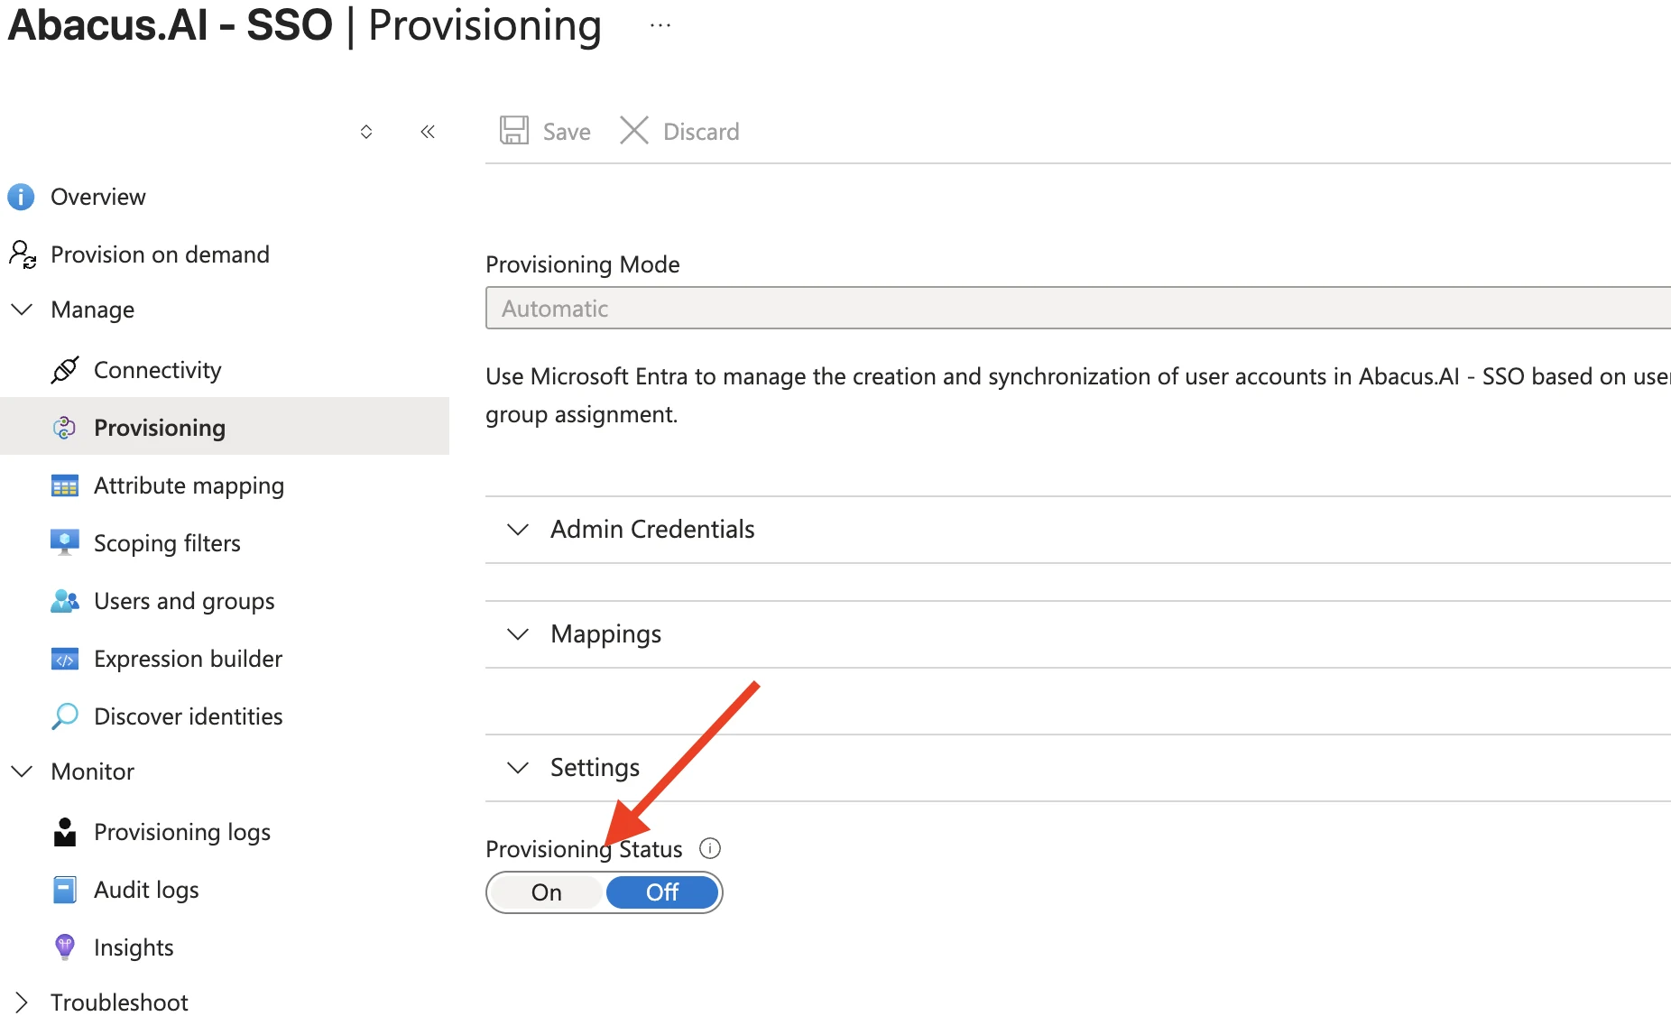This screenshot has height=1035, width=1671.
Task: Click the Provisioning Status info icon
Action: click(710, 848)
